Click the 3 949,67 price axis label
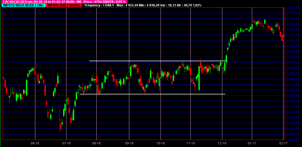 pyautogui.click(x=293, y=140)
